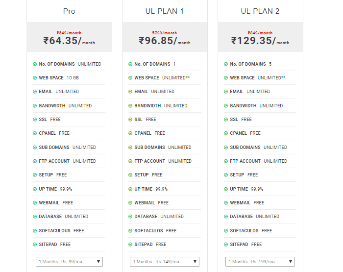This screenshot has width=343, height=272.
Task: Click check icon beside Pro FTP ACCOUNT
Action: (35, 161)
